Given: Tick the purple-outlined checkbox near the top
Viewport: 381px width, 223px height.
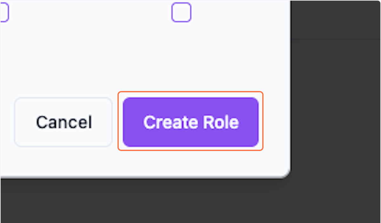Looking at the screenshot, I should 181,12.
